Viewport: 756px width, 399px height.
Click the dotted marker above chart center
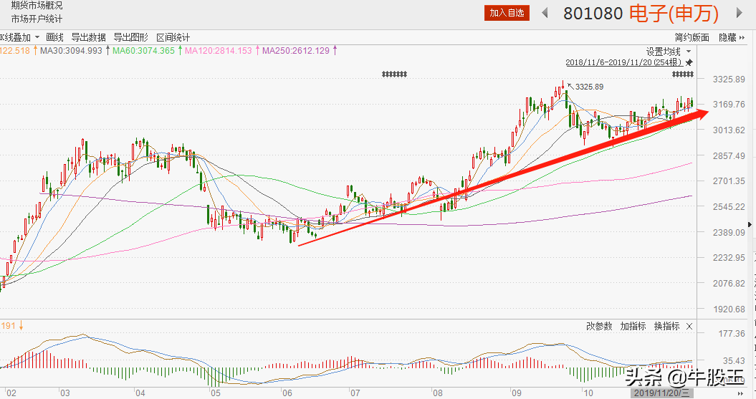[x=394, y=74]
